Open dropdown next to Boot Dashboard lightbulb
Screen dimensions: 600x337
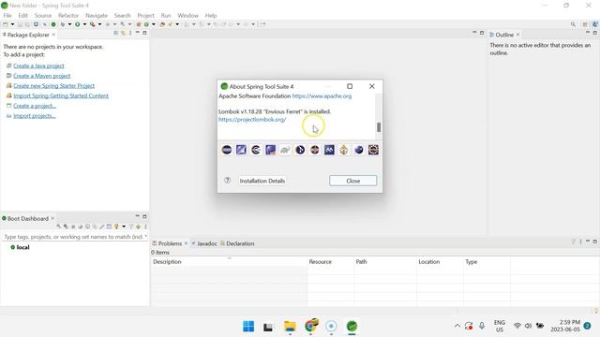123,227
